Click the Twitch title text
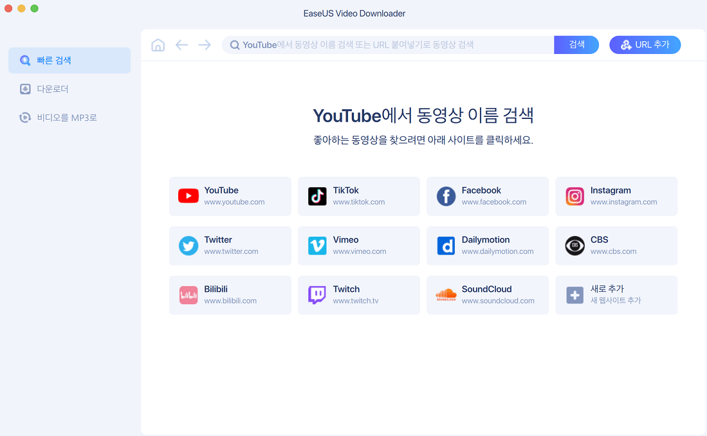This screenshot has width=707, height=436. click(x=346, y=289)
